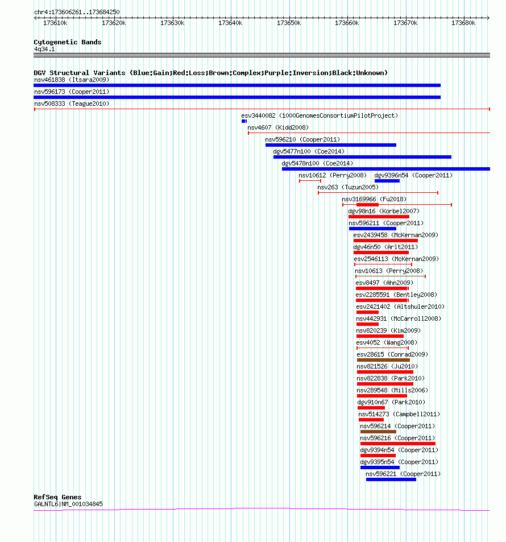Click dgv9396n54 (Cooper2011) label
Screen dimensions: 506x542
[413, 175]
